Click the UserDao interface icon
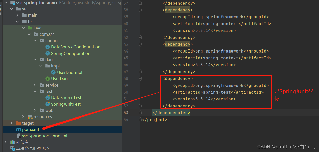 [47, 79]
